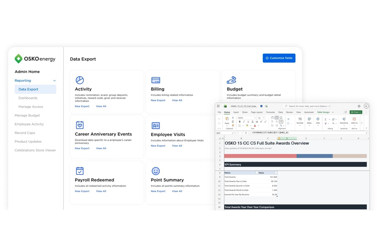Screen dimensions: 378x252
Task: Open the Excel app launcher grid
Action: click(218, 106)
